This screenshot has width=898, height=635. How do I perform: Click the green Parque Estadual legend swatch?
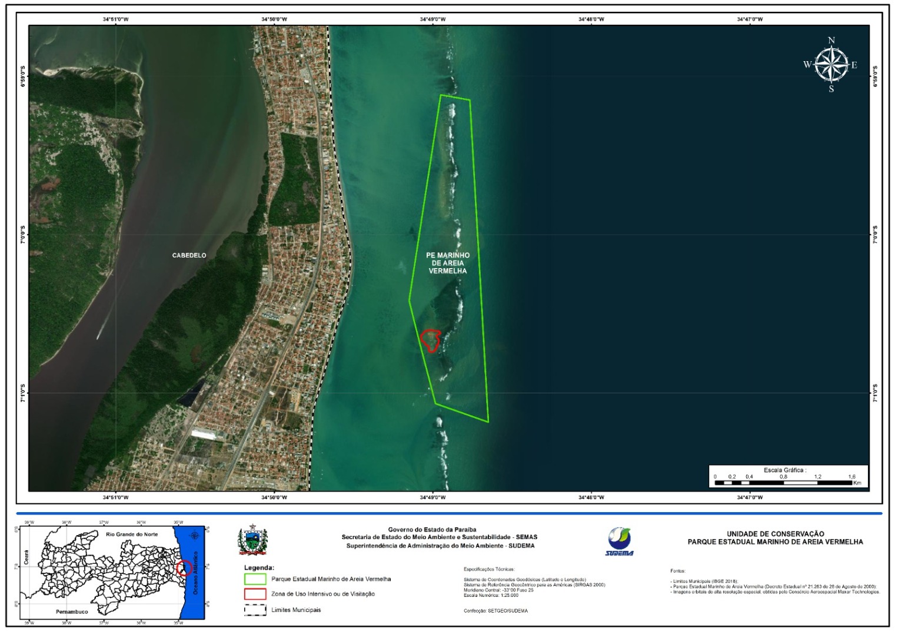click(255, 579)
